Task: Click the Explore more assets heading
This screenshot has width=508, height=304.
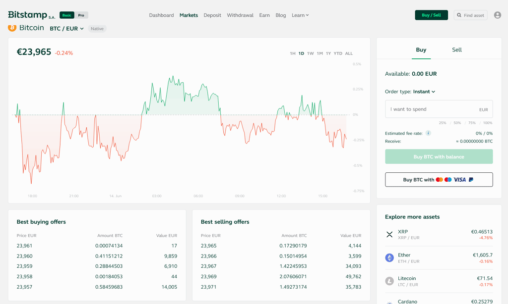Action: click(x=412, y=217)
